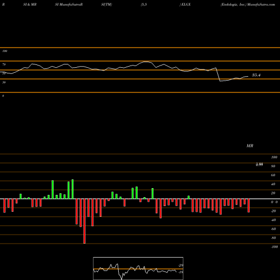The image size is (280, 280).
Task: Click the RSI value label 35.4
Action: [x=256, y=75]
